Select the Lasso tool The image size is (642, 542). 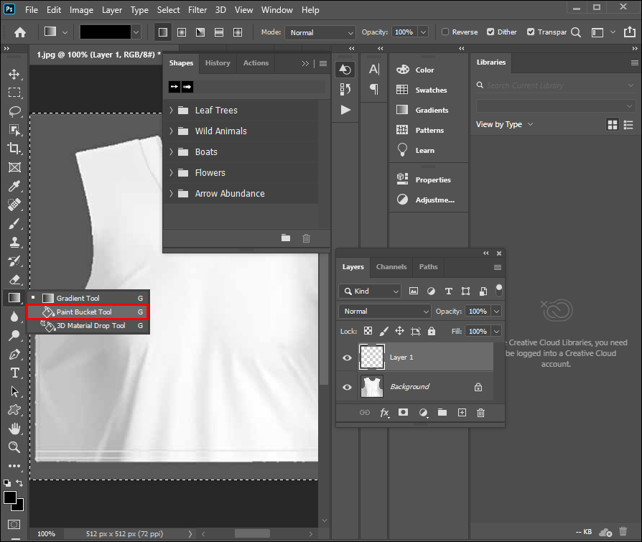pyautogui.click(x=14, y=111)
